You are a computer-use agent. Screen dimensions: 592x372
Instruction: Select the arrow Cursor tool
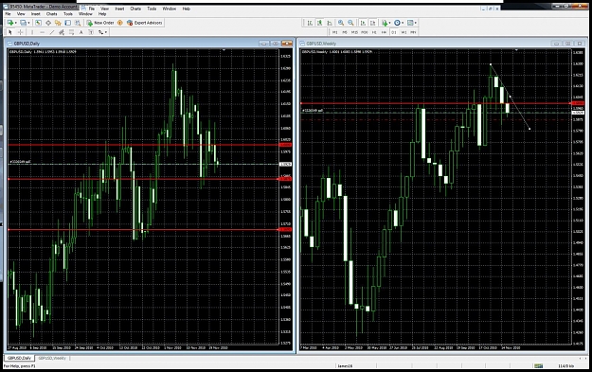[x=10, y=32]
